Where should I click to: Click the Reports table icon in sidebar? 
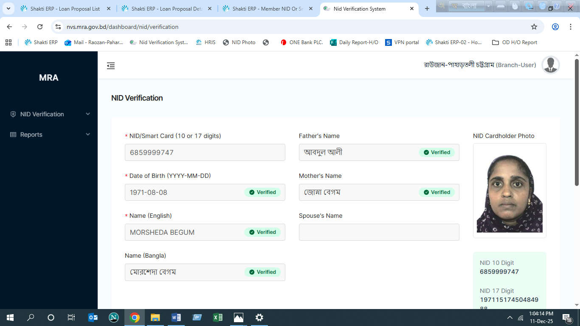13,135
